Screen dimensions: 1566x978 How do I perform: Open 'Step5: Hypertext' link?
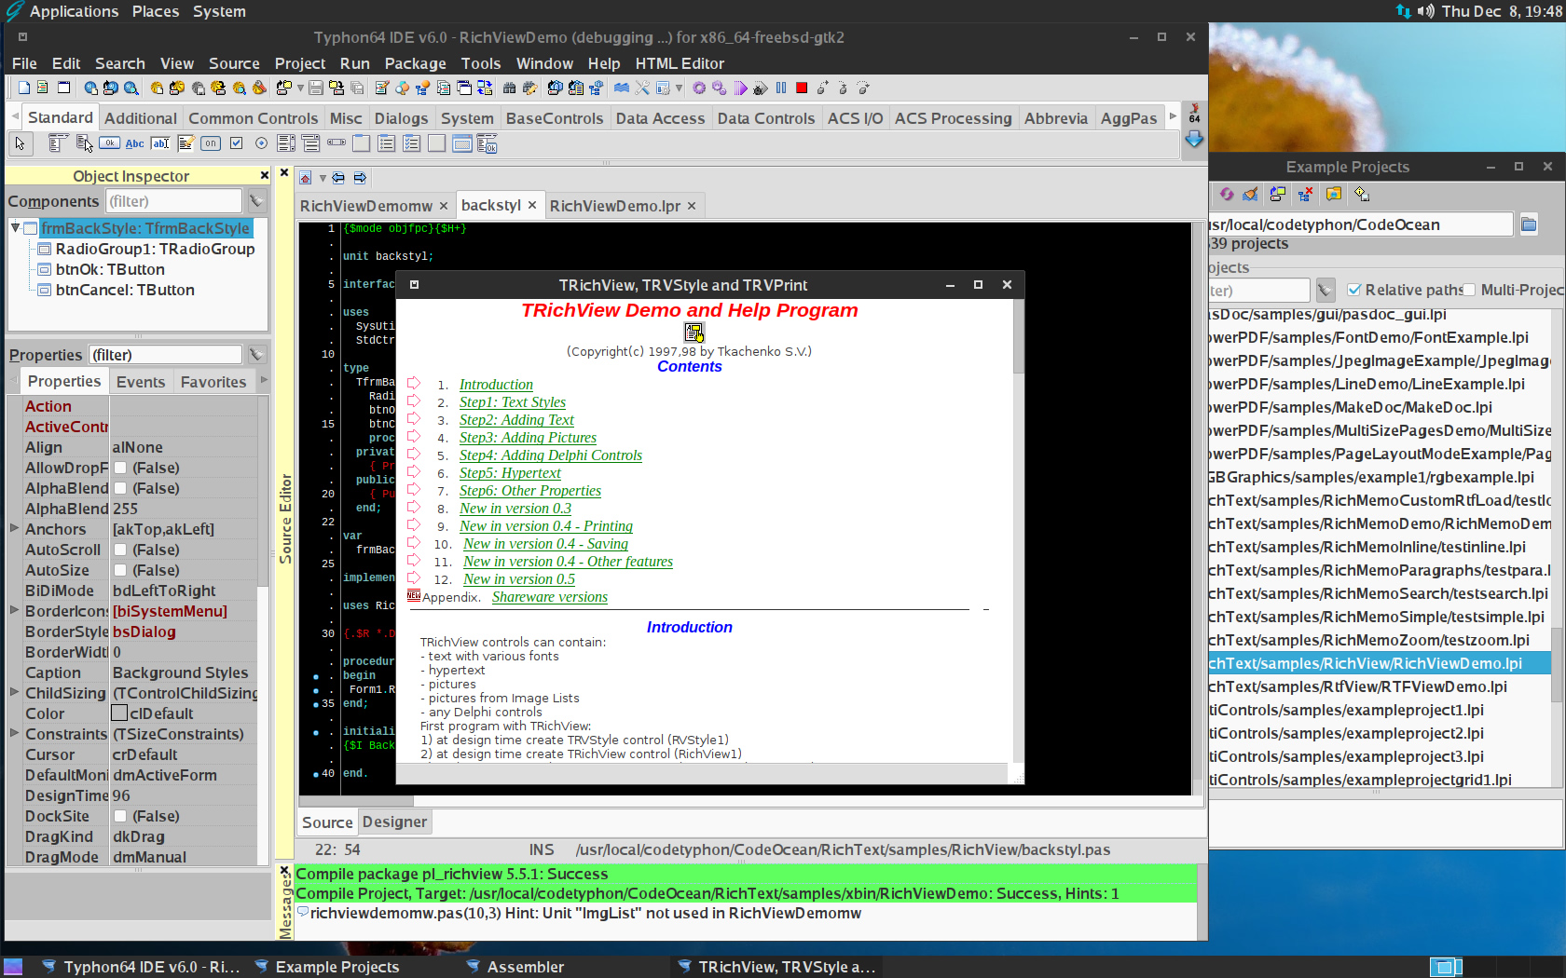[510, 473]
